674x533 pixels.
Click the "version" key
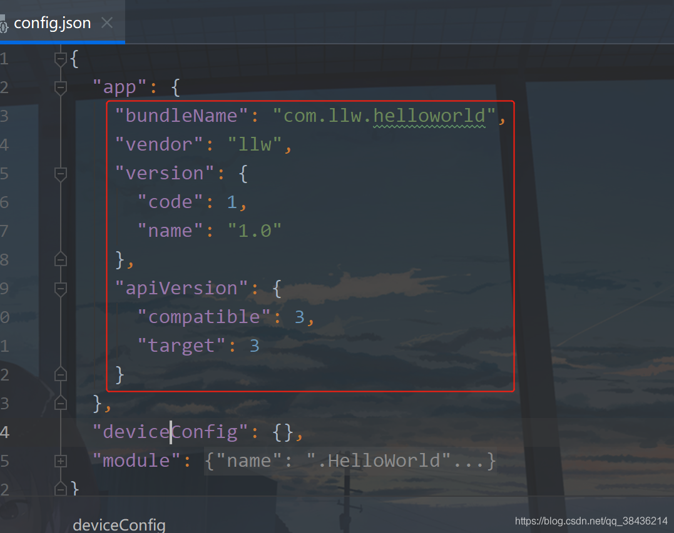[x=164, y=173]
